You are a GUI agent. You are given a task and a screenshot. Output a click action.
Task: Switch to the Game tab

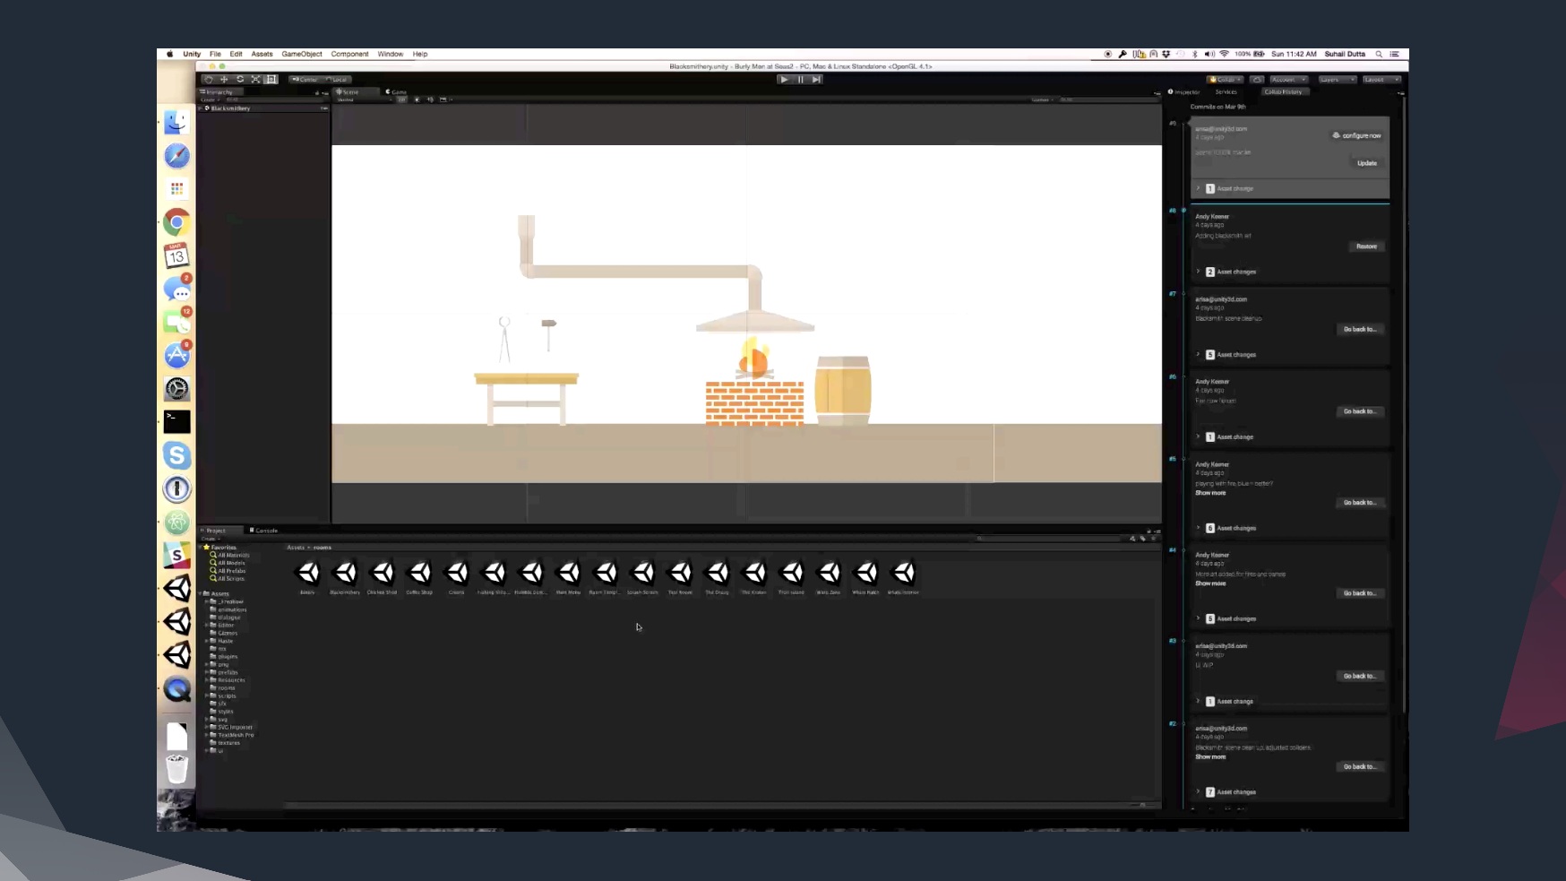(397, 91)
